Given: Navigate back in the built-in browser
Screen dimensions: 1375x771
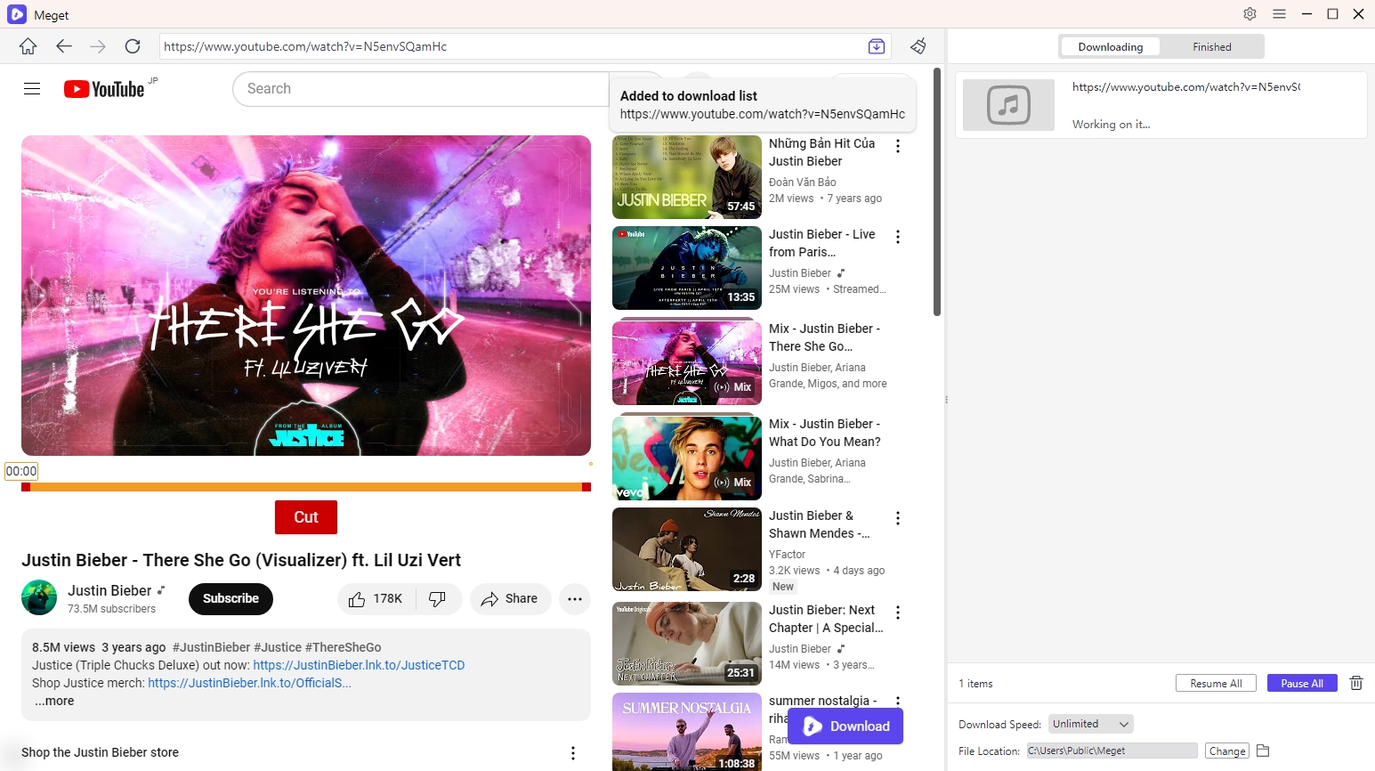Looking at the screenshot, I should pyautogui.click(x=63, y=46).
